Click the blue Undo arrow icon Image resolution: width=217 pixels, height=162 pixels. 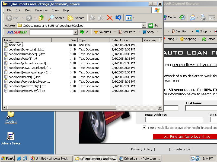click(118, 18)
